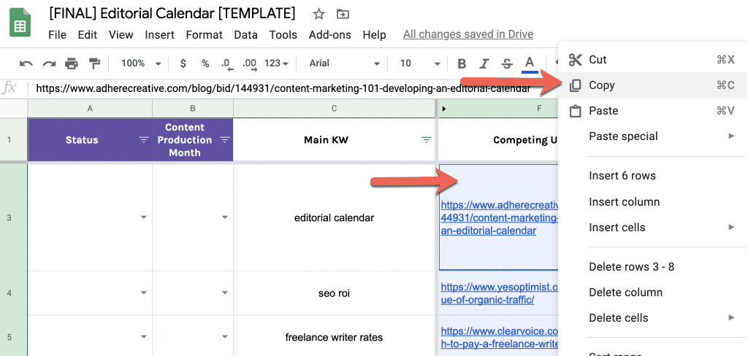
Task: Choose Delete column from context menu
Action: pyautogui.click(x=652, y=292)
